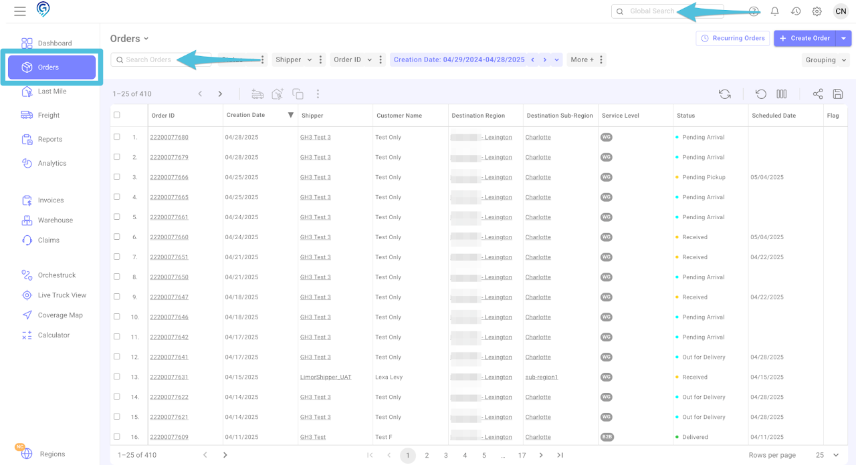Go to page 3 in pagination
The width and height of the screenshot is (856, 465).
[446, 455]
